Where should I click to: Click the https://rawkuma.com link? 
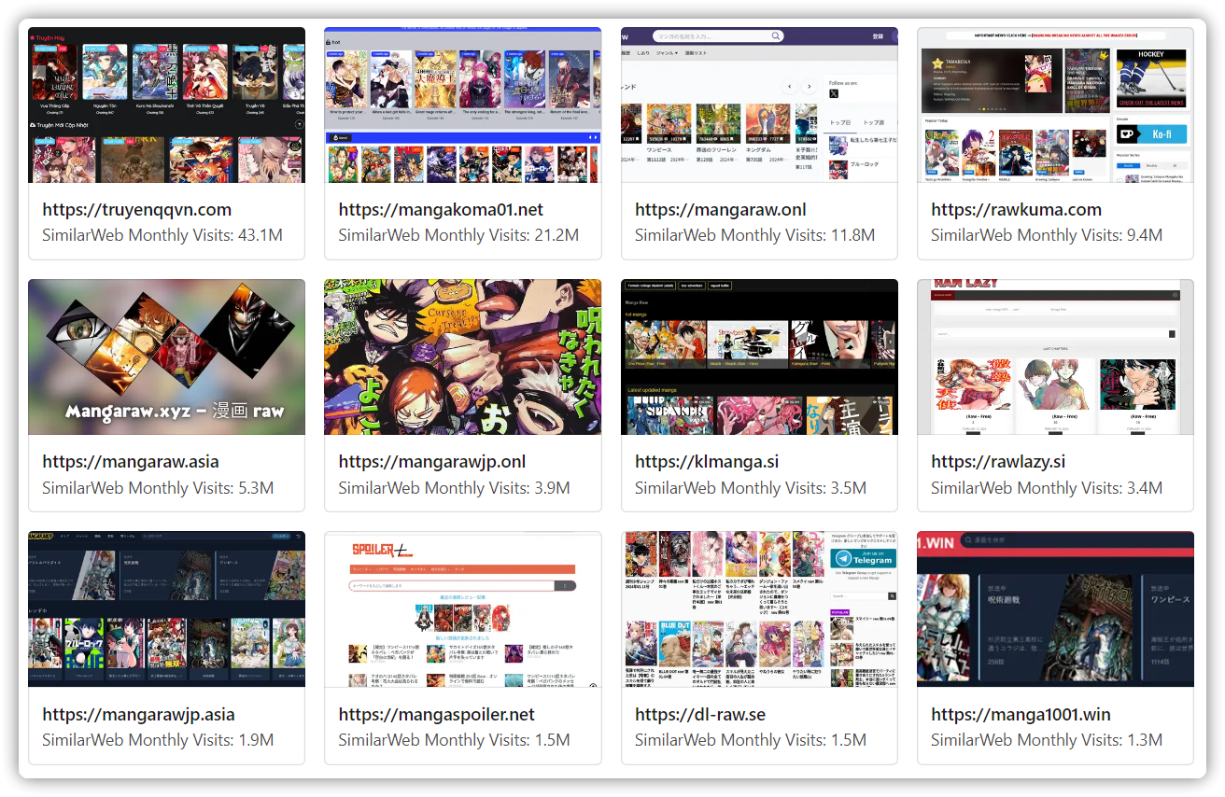tap(1017, 210)
